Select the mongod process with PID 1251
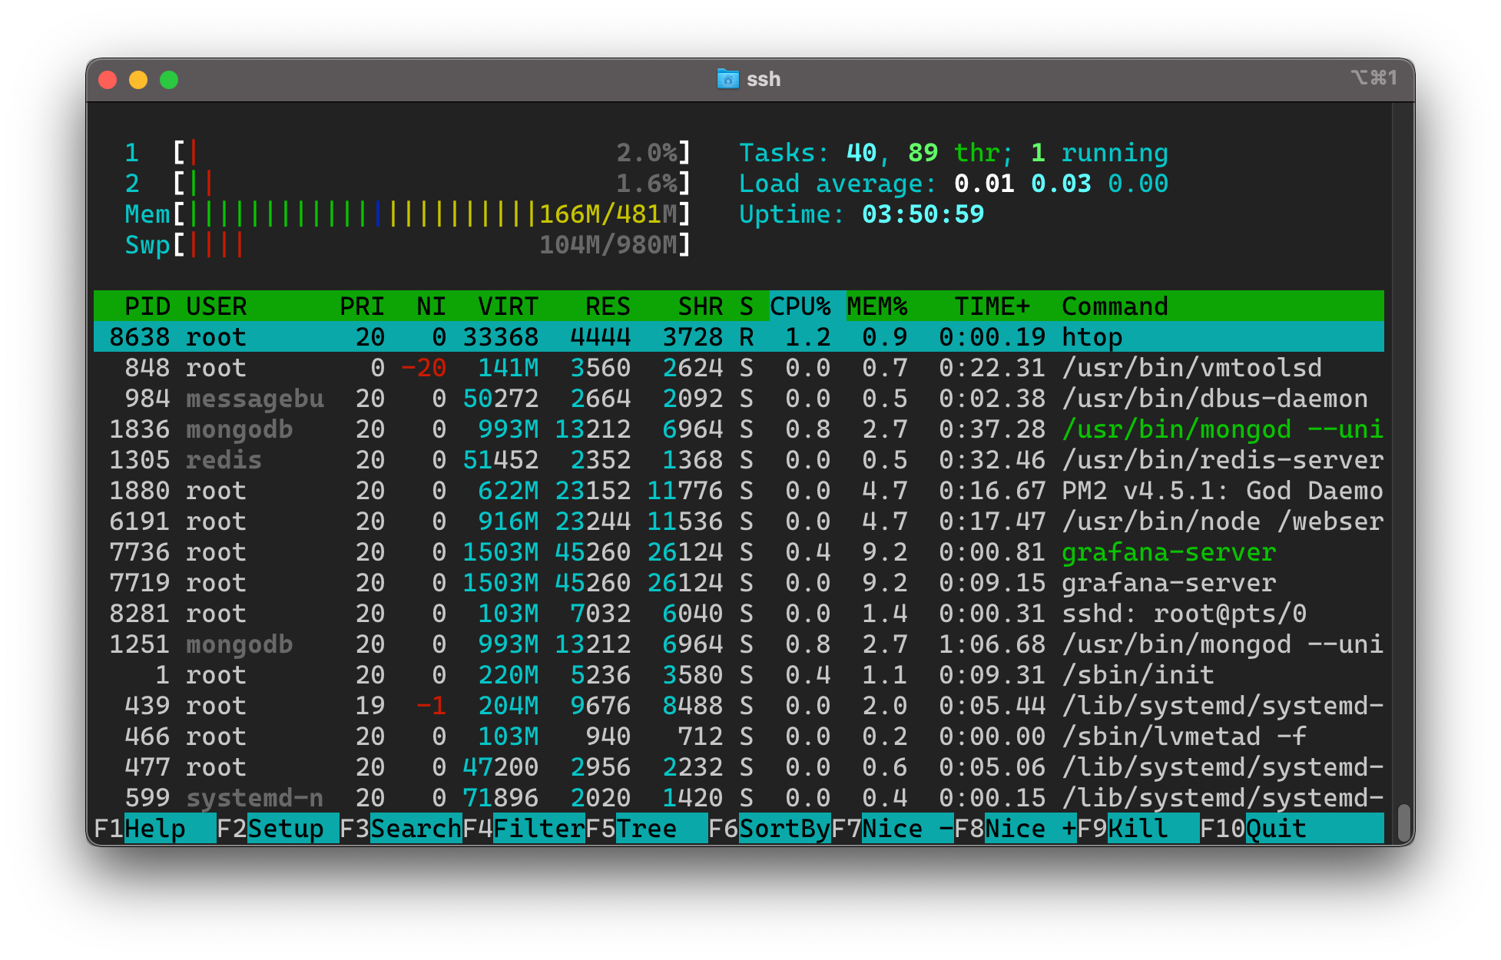This screenshot has width=1501, height=960. (x=738, y=644)
